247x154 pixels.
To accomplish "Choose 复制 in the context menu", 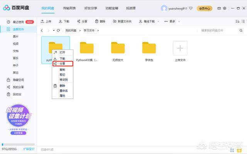I will (63, 69).
